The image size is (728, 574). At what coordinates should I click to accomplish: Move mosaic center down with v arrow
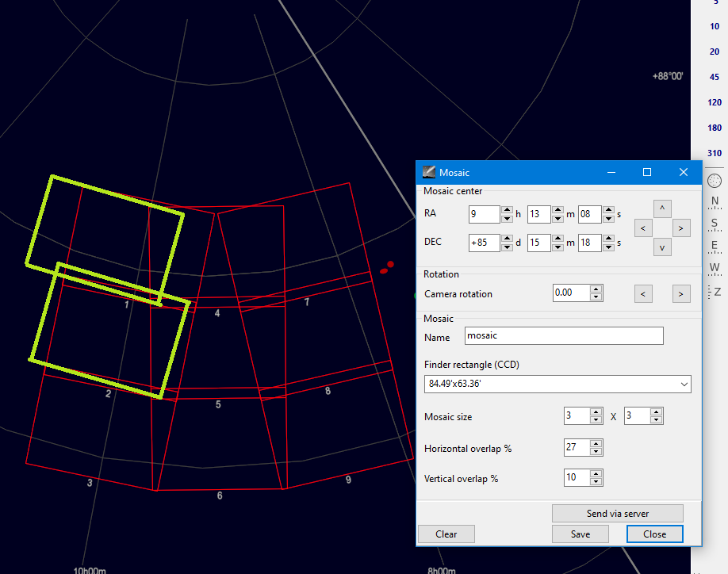point(662,247)
